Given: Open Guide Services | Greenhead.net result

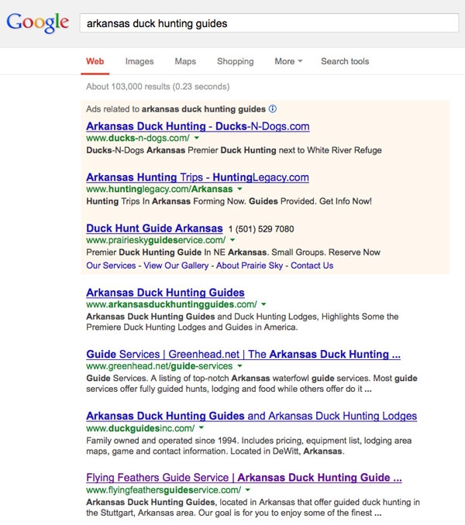Looking at the screenshot, I should [x=243, y=354].
